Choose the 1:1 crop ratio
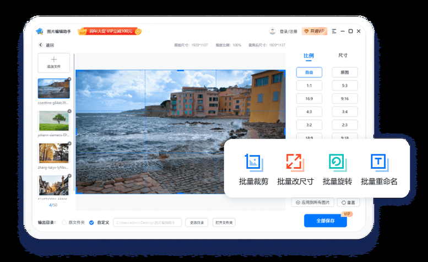The height and width of the screenshot is (262, 428). (309, 85)
